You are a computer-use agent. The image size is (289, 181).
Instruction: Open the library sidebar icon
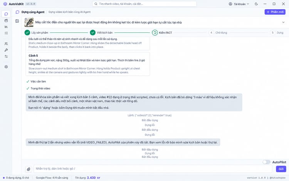(x=6, y=27)
